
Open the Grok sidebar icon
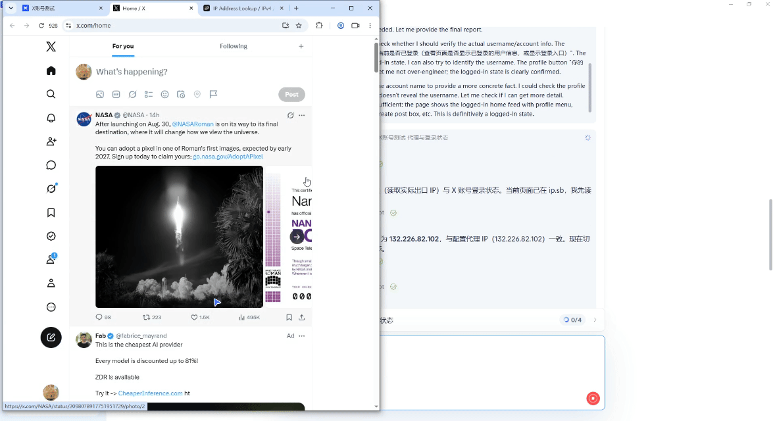tap(51, 188)
